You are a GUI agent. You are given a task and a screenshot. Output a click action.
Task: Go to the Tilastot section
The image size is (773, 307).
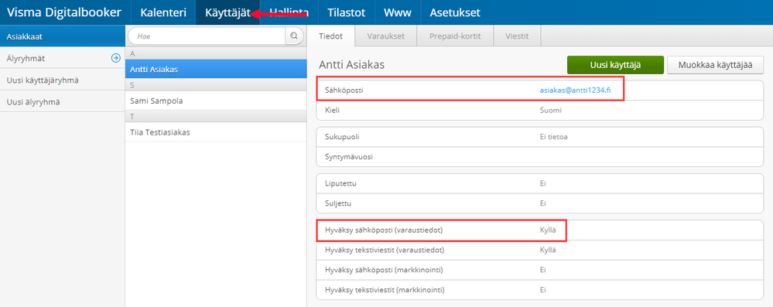[346, 12]
